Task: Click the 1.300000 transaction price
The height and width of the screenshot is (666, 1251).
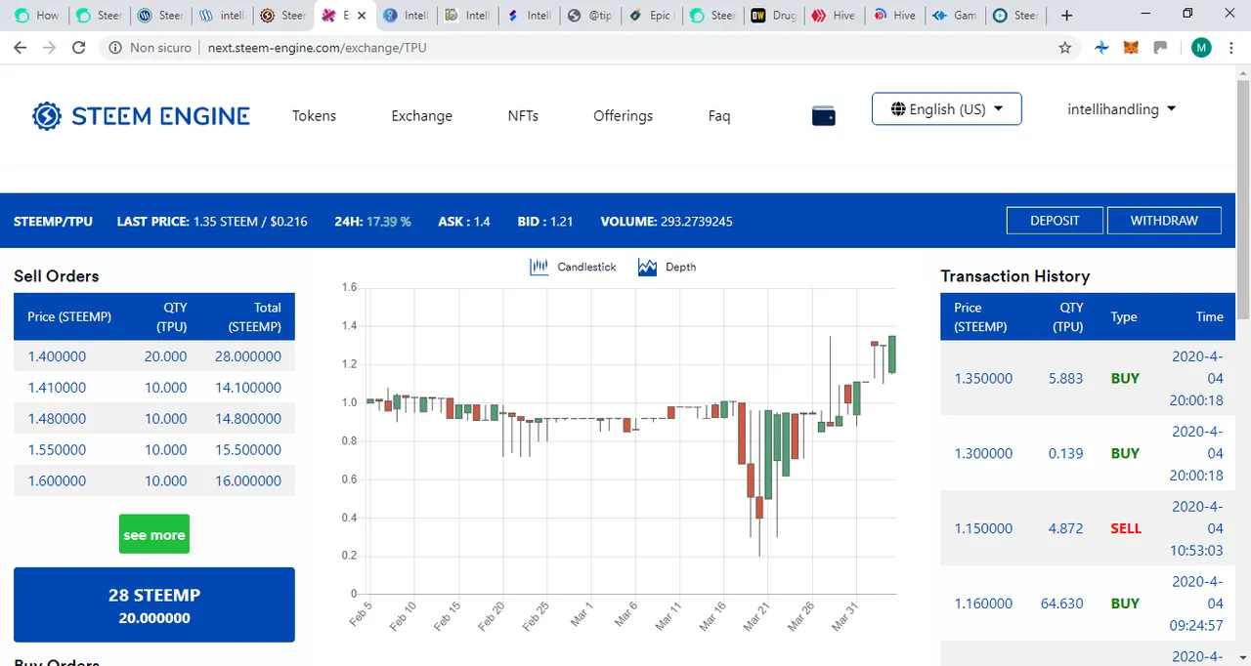Action: (983, 453)
